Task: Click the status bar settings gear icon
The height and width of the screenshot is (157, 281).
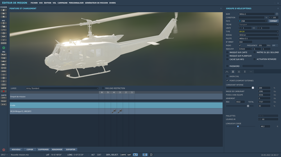Action: 151,155
